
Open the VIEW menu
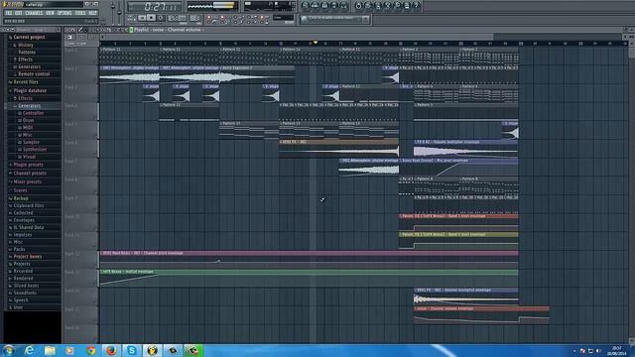coord(50,13)
